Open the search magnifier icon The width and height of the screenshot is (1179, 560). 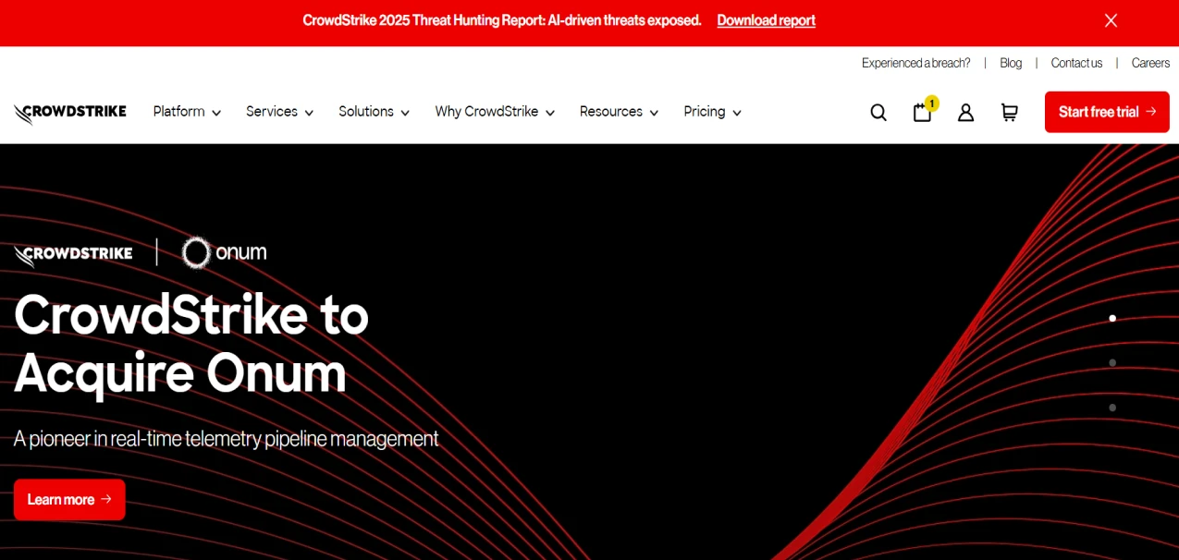(878, 113)
